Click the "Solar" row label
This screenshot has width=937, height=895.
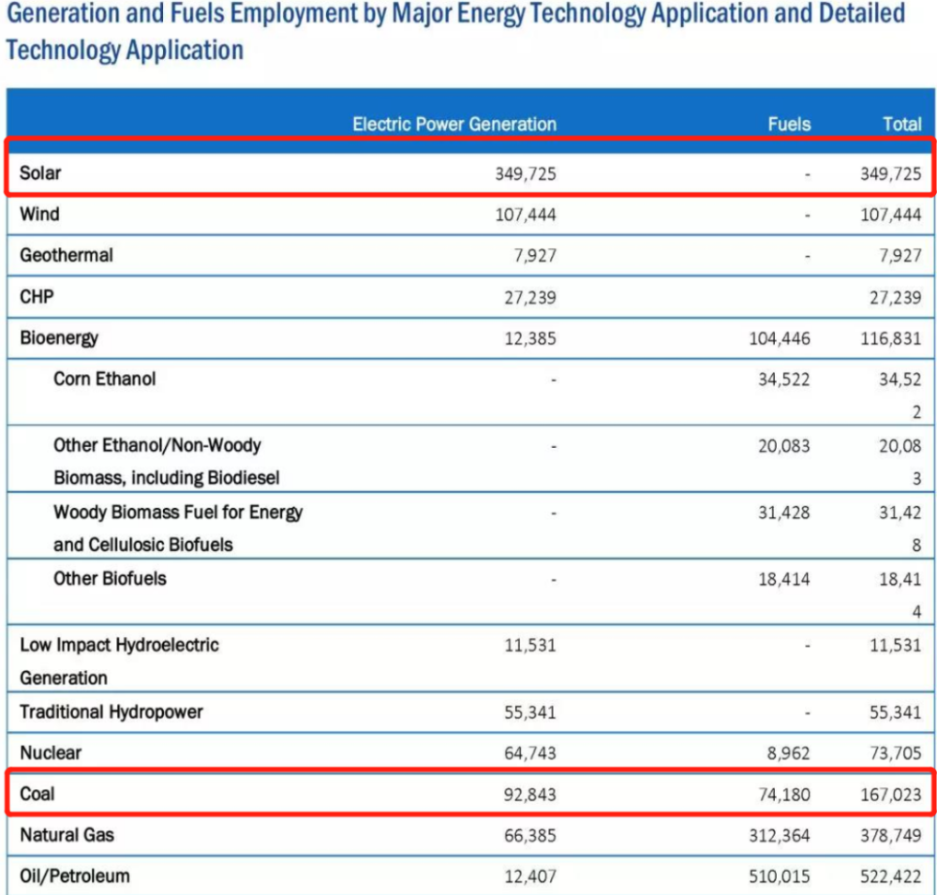pos(40,172)
